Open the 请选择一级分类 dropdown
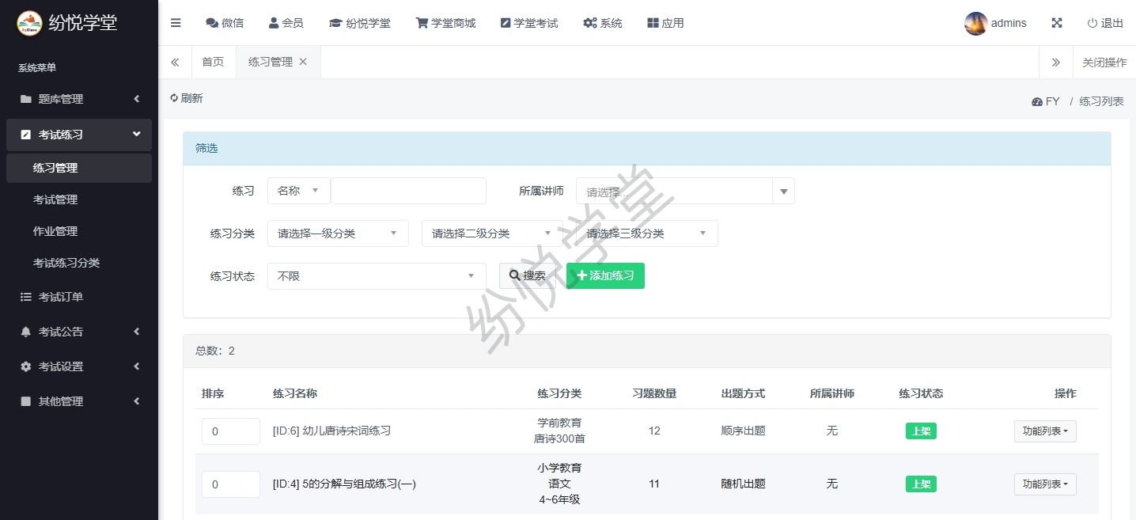The height and width of the screenshot is (520, 1136). point(338,233)
